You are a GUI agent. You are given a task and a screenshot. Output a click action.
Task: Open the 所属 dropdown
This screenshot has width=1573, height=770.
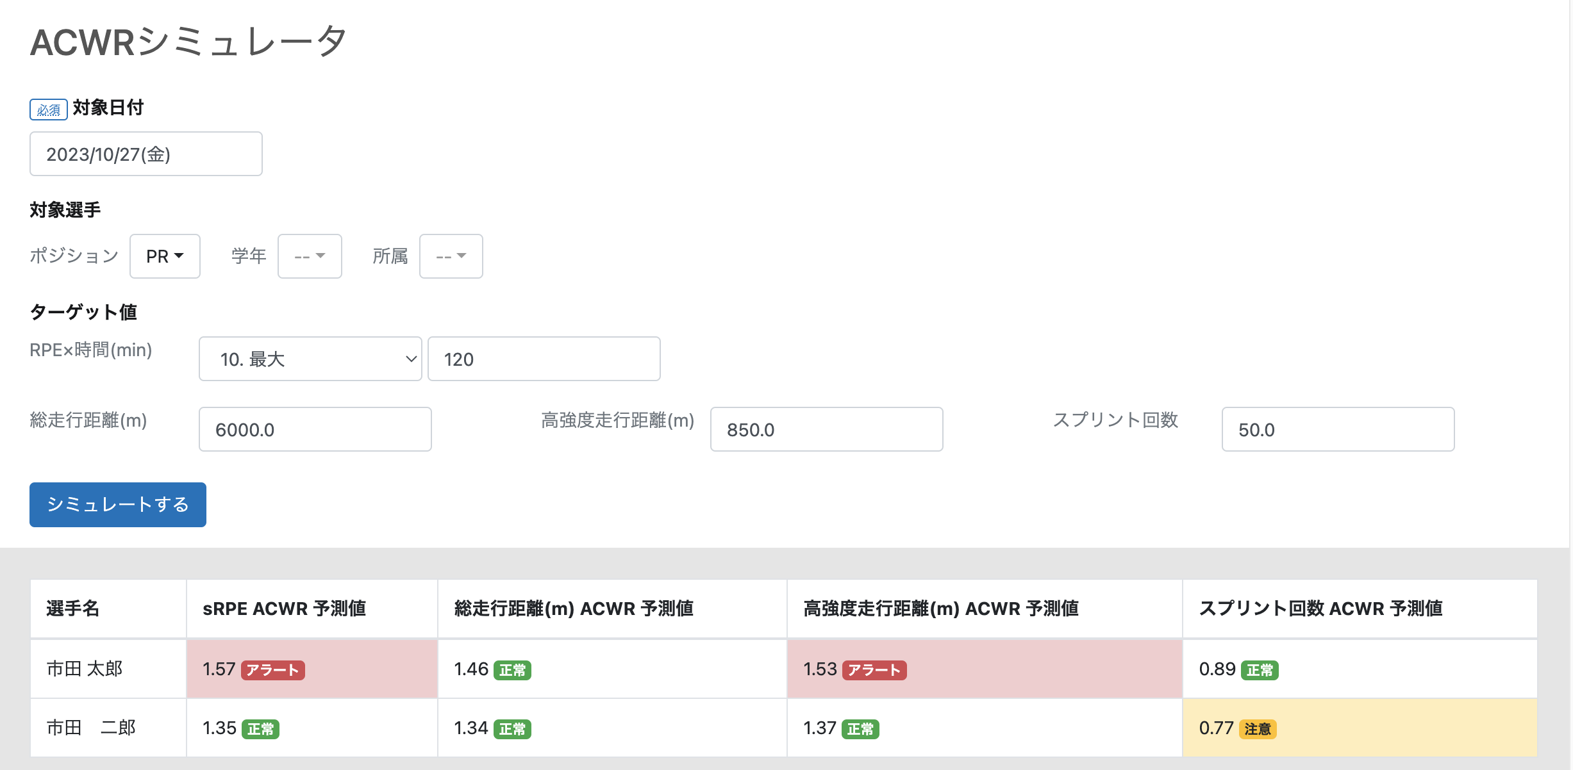(x=451, y=256)
